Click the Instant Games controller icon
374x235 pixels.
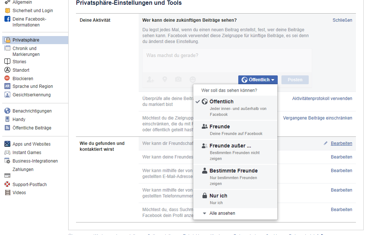coord(7,152)
